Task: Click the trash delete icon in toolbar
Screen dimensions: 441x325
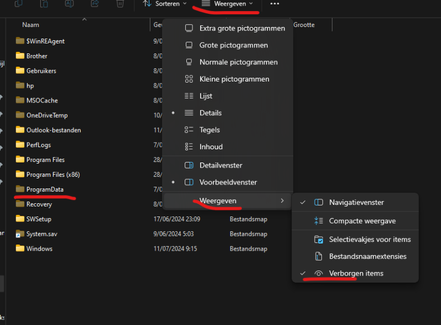Action: (120, 4)
